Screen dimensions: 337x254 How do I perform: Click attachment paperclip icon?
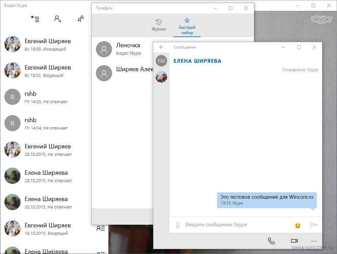tap(178, 225)
